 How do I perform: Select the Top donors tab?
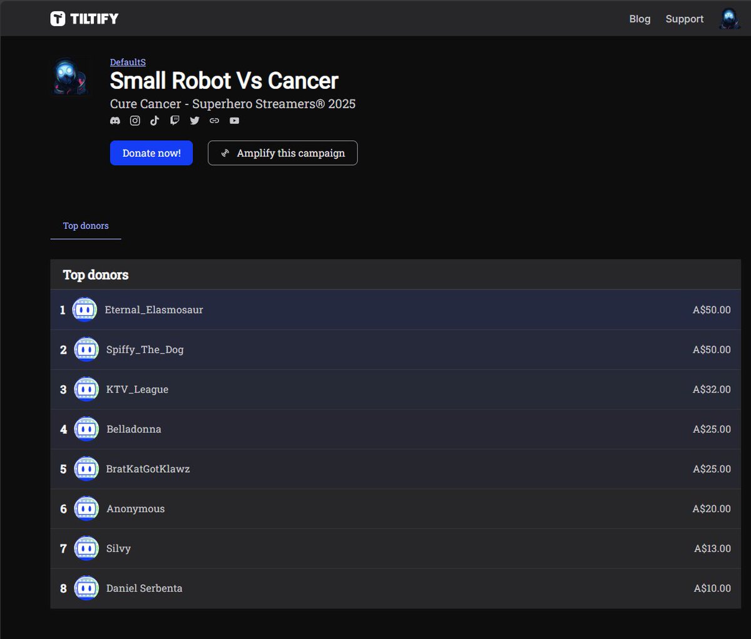[86, 226]
